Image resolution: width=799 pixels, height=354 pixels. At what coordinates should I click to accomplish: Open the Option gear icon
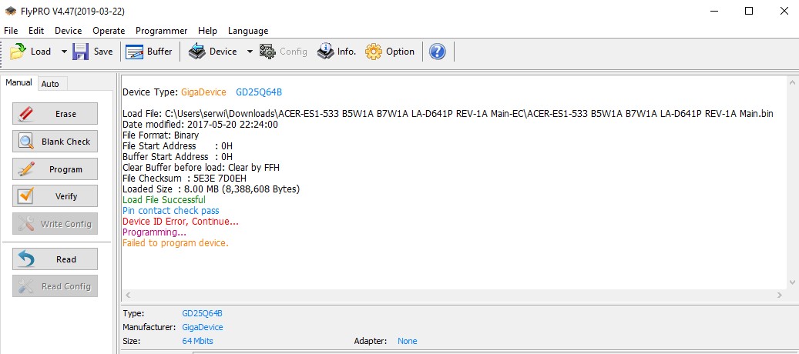[374, 52]
